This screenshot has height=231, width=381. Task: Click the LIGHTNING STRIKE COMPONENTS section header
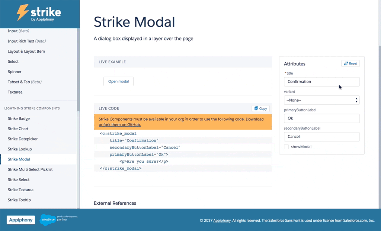click(x=32, y=108)
